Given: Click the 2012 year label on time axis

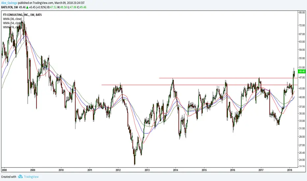Looking at the screenshot, I should (x=118, y=170).
